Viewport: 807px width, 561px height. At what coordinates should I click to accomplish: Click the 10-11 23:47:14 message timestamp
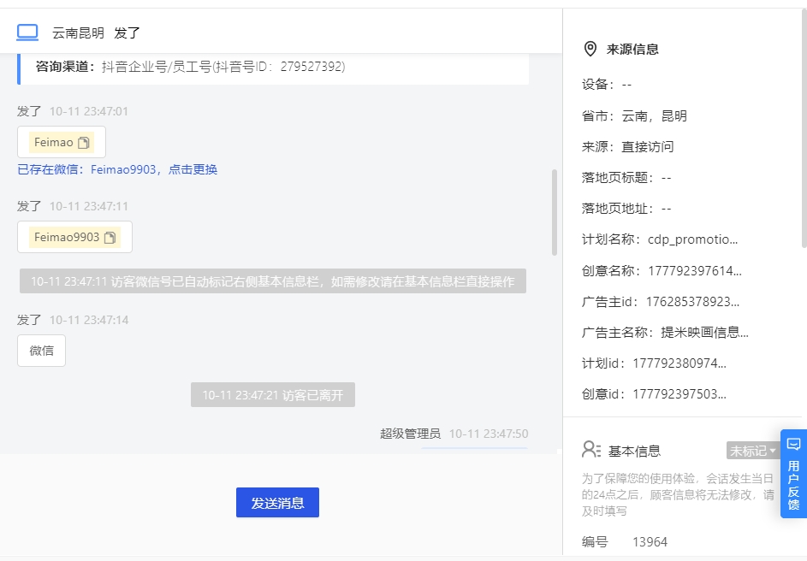point(89,320)
